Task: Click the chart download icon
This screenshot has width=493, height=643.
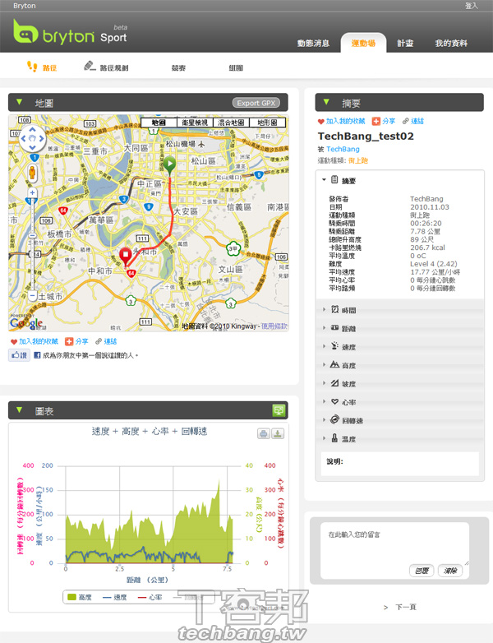Action: pyautogui.click(x=278, y=434)
